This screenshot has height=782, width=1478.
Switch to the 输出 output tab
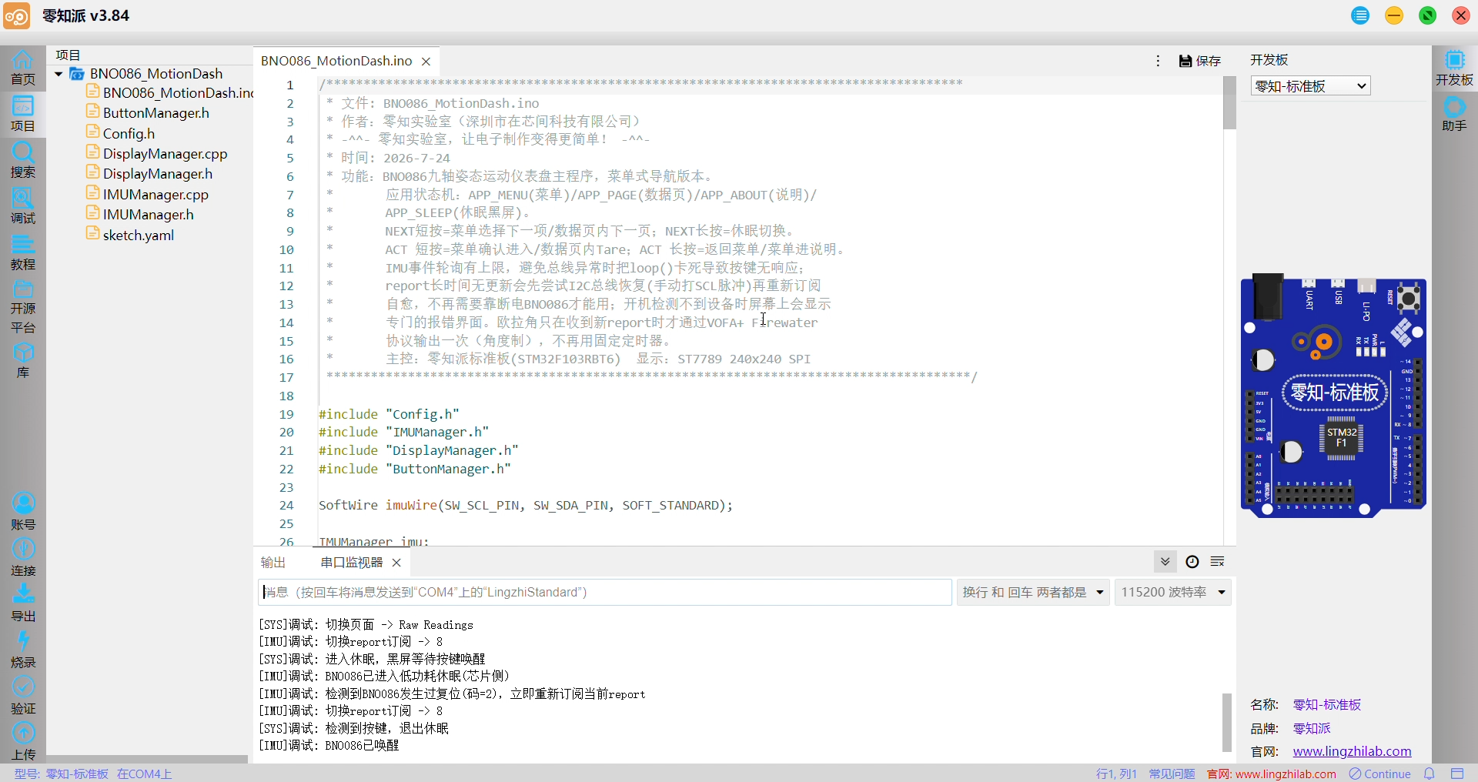273,563
